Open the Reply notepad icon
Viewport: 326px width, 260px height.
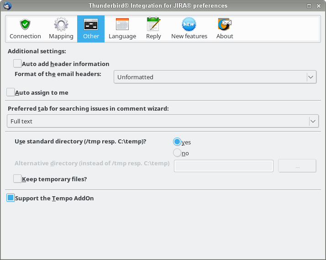tap(153, 25)
